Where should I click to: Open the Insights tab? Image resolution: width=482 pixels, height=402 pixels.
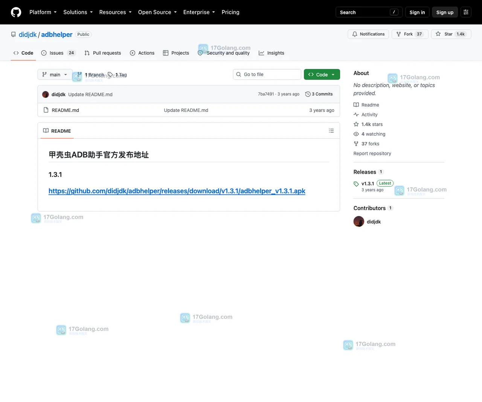tap(272, 53)
